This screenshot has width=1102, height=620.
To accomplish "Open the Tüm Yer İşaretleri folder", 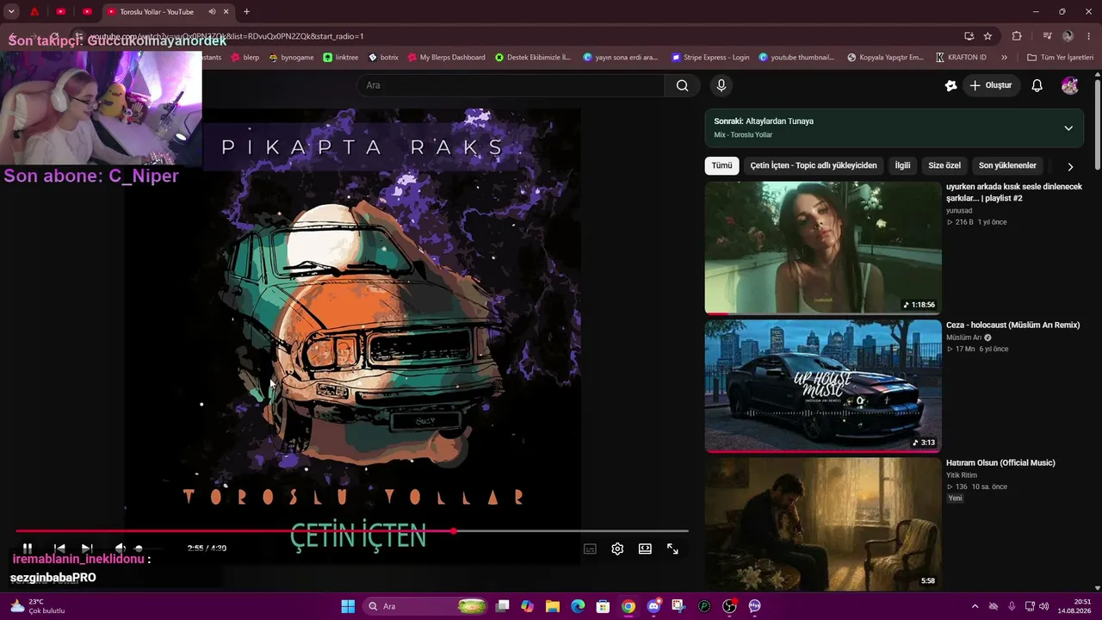I will point(1059,58).
